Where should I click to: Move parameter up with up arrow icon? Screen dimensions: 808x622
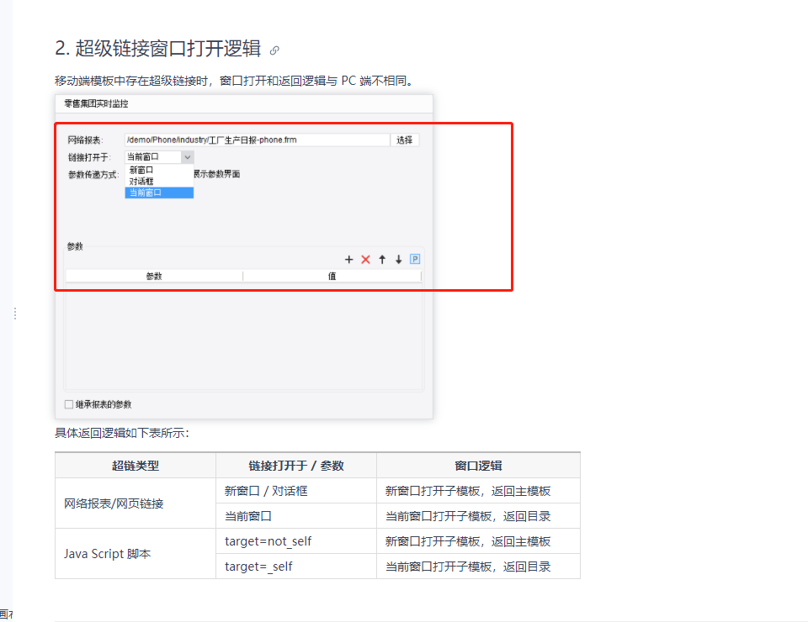tap(382, 259)
